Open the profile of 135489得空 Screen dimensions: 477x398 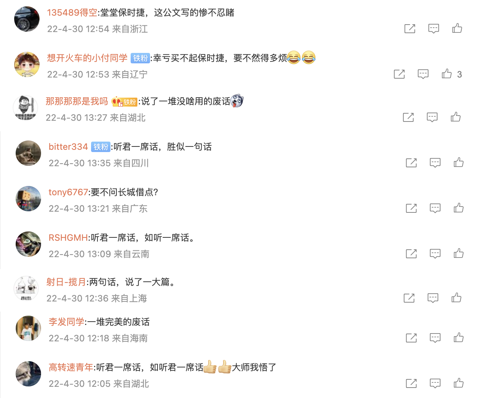(x=72, y=13)
